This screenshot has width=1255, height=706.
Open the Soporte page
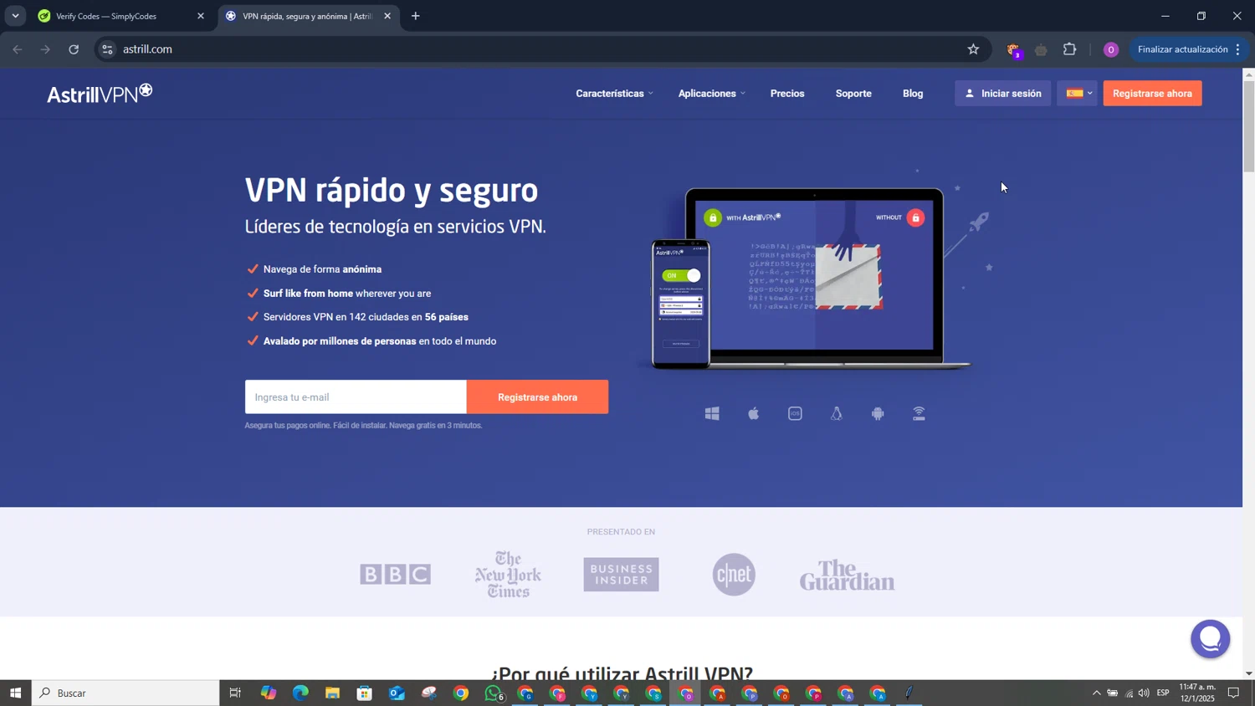coord(853,94)
